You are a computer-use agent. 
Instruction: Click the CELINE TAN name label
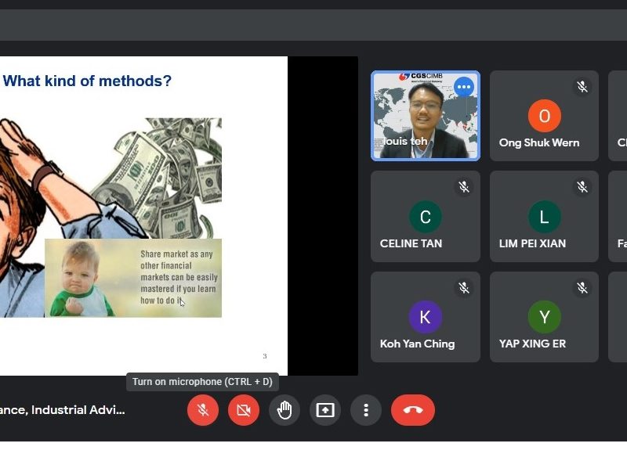pos(411,243)
